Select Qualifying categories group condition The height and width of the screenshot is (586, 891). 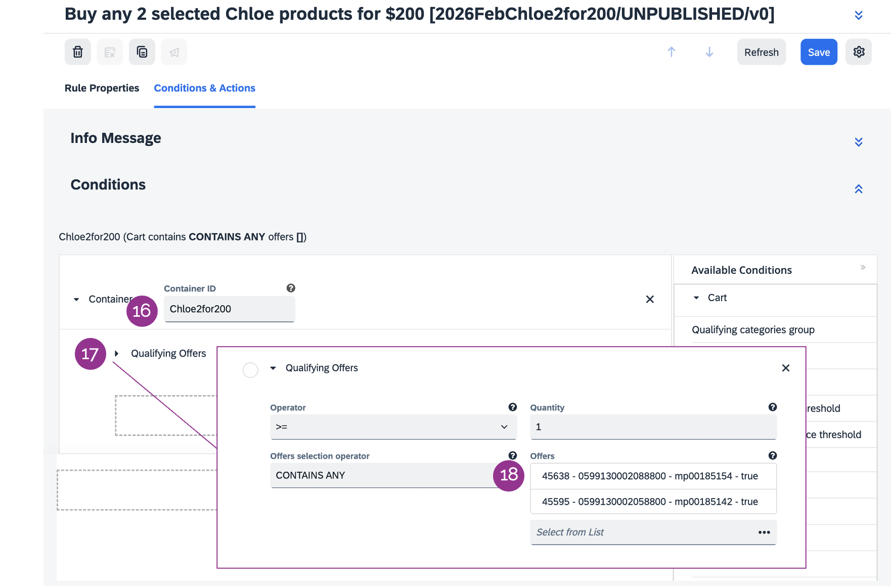(x=753, y=330)
